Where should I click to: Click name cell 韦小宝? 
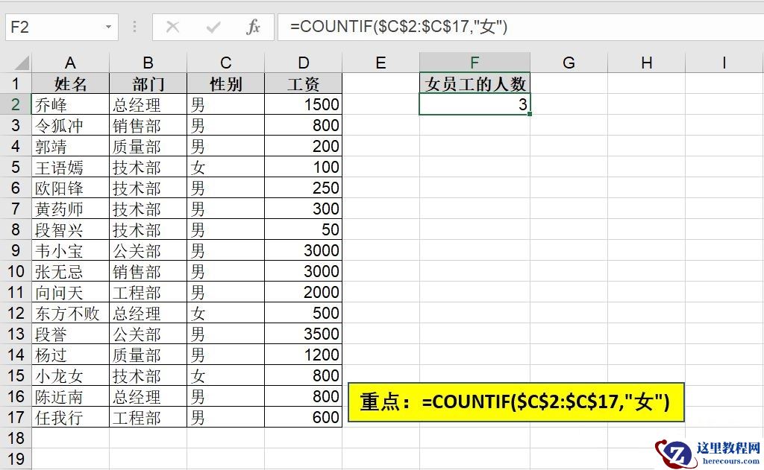(70, 250)
